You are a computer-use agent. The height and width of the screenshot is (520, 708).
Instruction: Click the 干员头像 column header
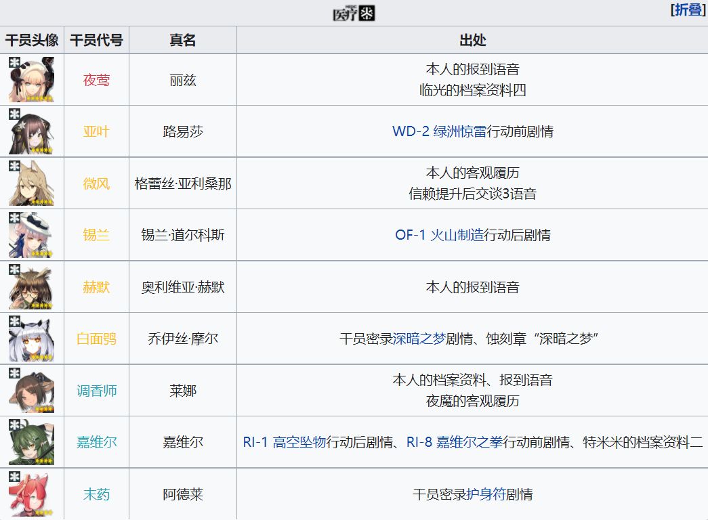coord(32,40)
